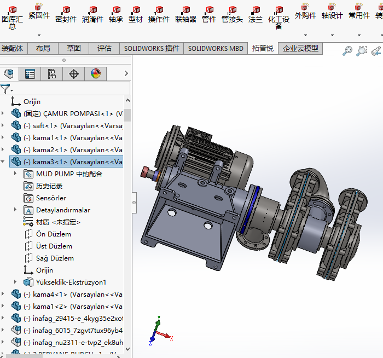Open the ConfigurationManager tab icon

(x=52, y=73)
